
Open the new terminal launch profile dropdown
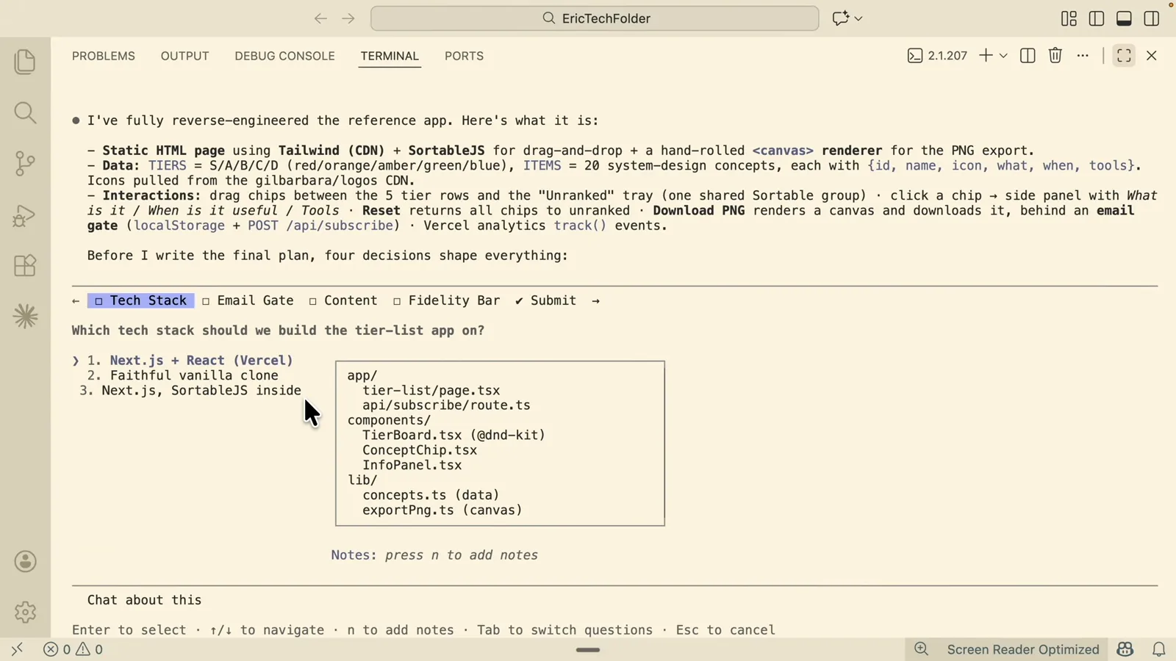[x=1003, y=56]
